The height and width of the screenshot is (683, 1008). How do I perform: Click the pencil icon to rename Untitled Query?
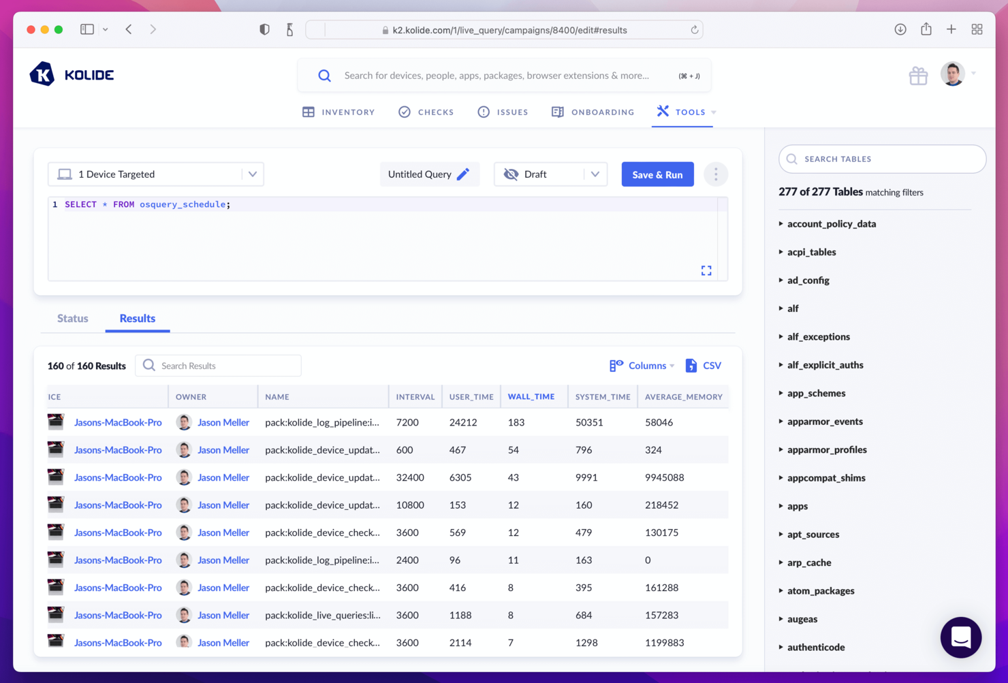click(463, 174)
